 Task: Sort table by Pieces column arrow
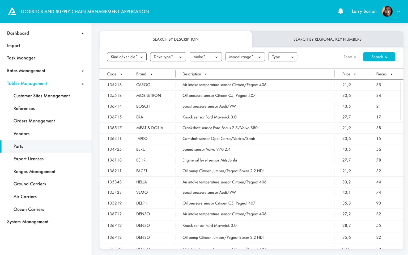392,74
